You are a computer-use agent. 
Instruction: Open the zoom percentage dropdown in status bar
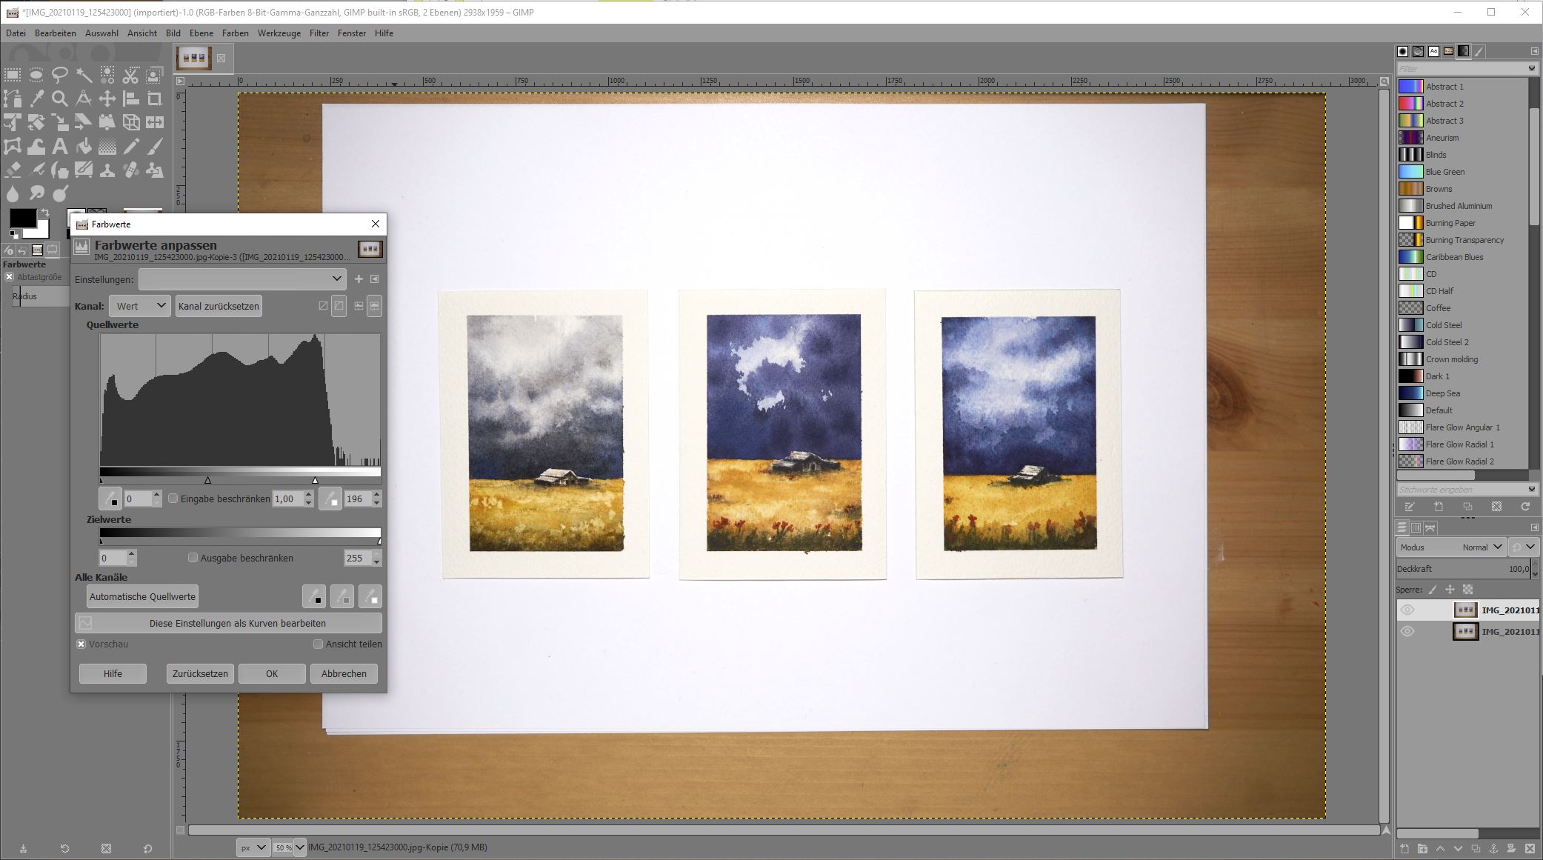[x=300, y=847]
